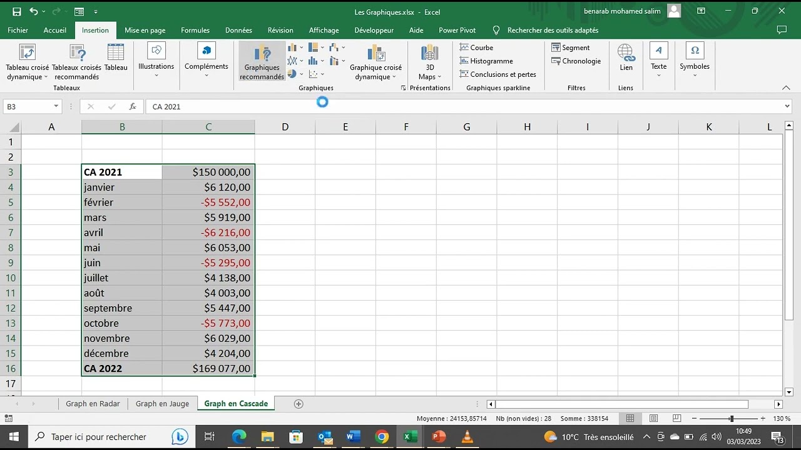Insert a line chart from Graphiques group

(x=292, y=61)
